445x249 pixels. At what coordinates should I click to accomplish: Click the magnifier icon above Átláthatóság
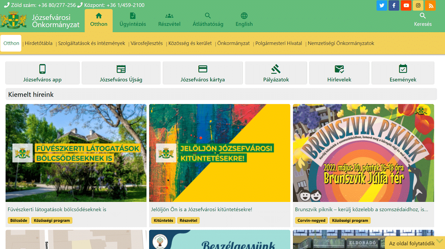[x=208, y=16]
